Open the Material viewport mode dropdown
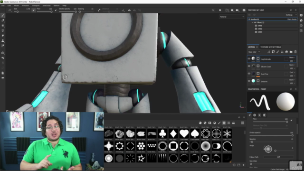304x171 pixels. 232,17
